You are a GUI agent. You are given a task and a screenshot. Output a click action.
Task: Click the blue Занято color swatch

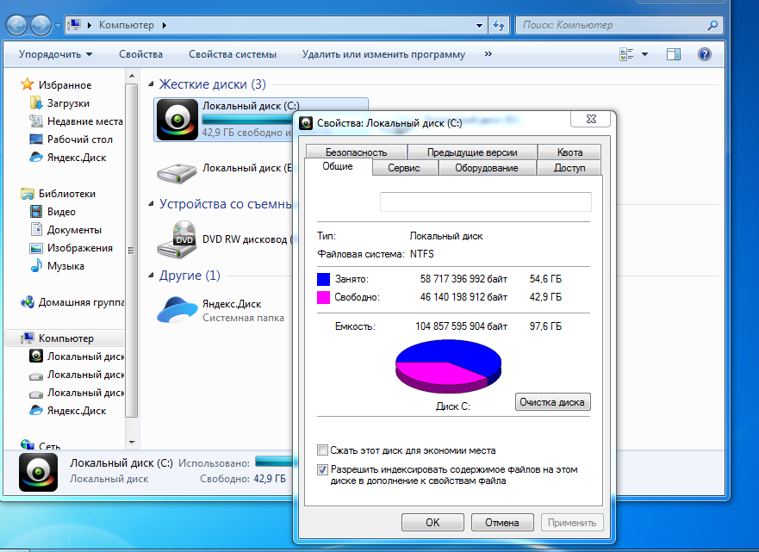tap(324, 279)
